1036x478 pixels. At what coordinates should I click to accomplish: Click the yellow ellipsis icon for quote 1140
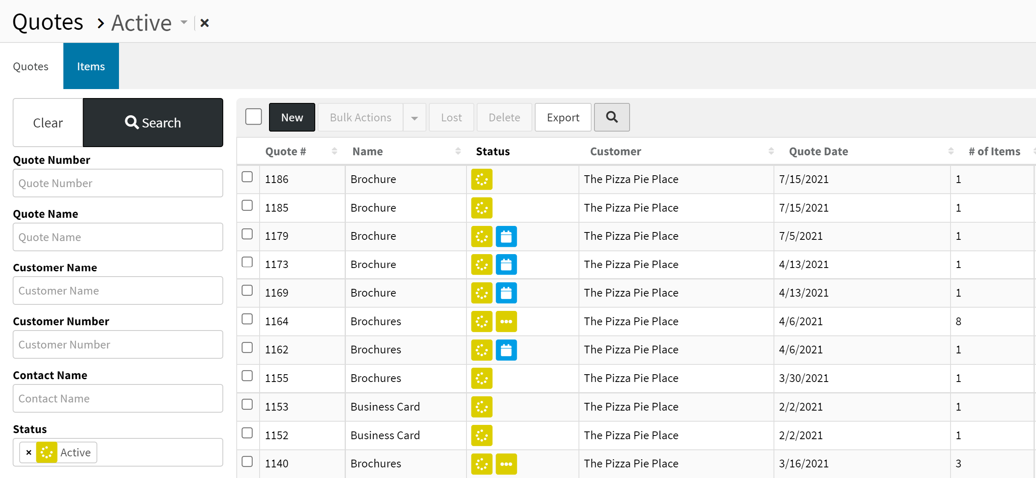[506, 464]
